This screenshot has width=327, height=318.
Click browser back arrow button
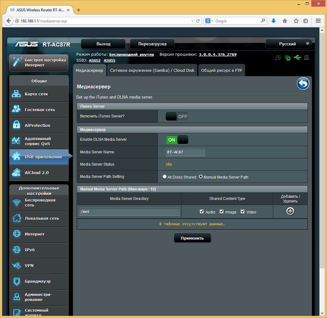click(8, 21)
